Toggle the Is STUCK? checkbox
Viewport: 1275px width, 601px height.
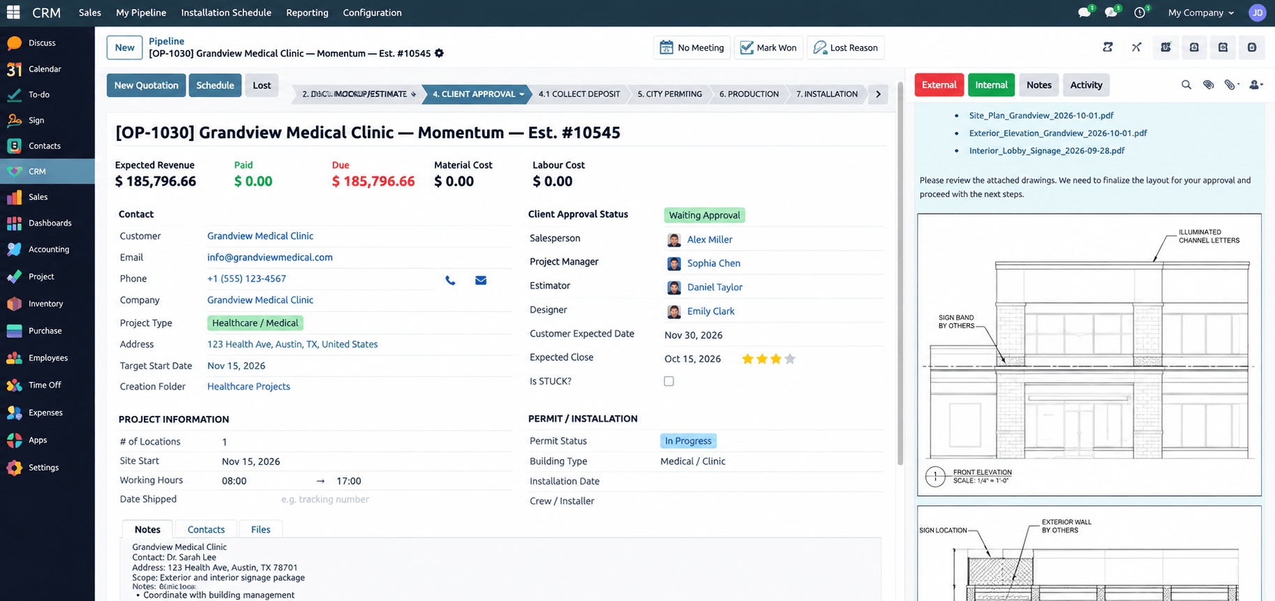[x=669, y=381]
